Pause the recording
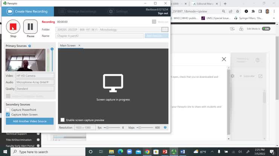The image size is (279, 156). (x=31, y=27)
